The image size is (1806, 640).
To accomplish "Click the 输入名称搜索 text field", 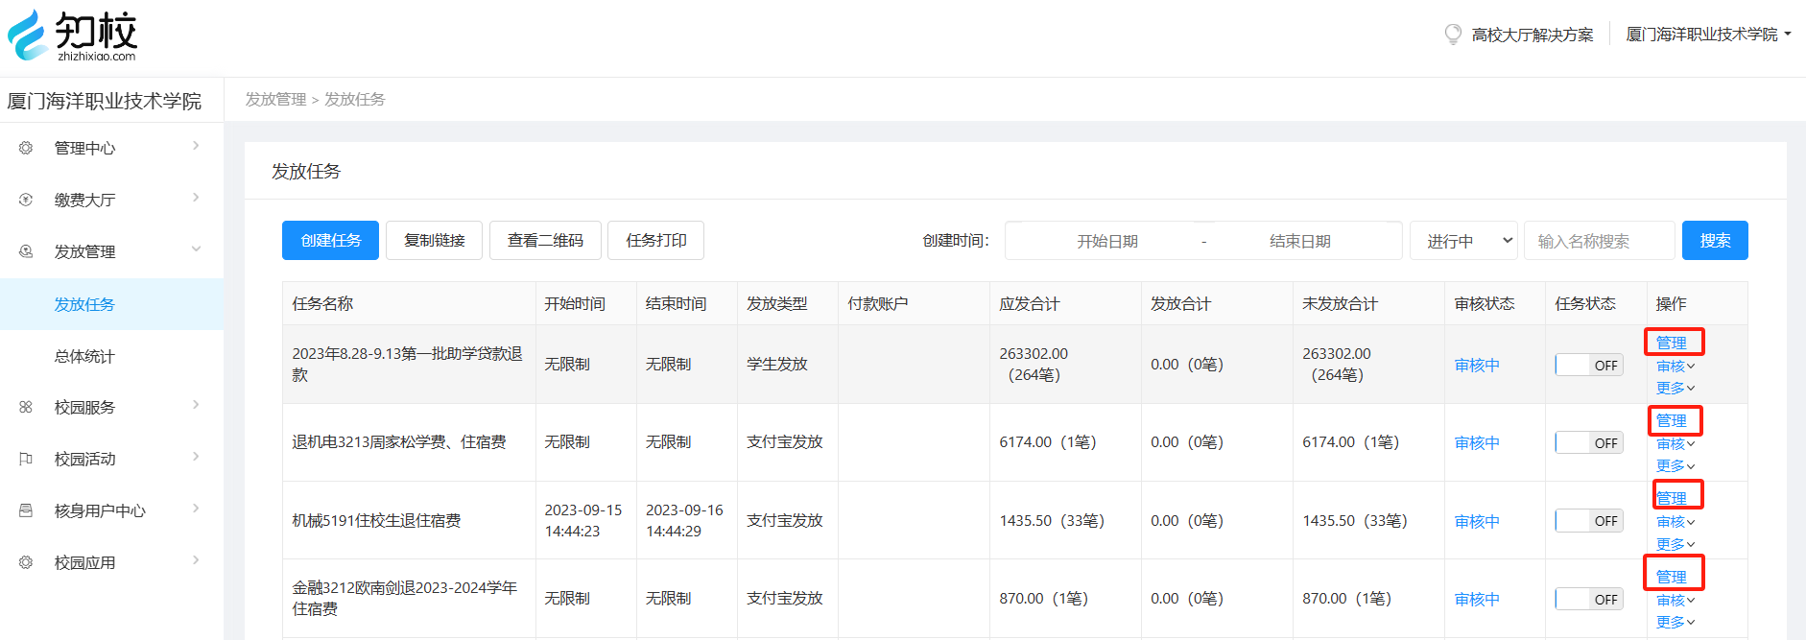I will coord(1599,241).
